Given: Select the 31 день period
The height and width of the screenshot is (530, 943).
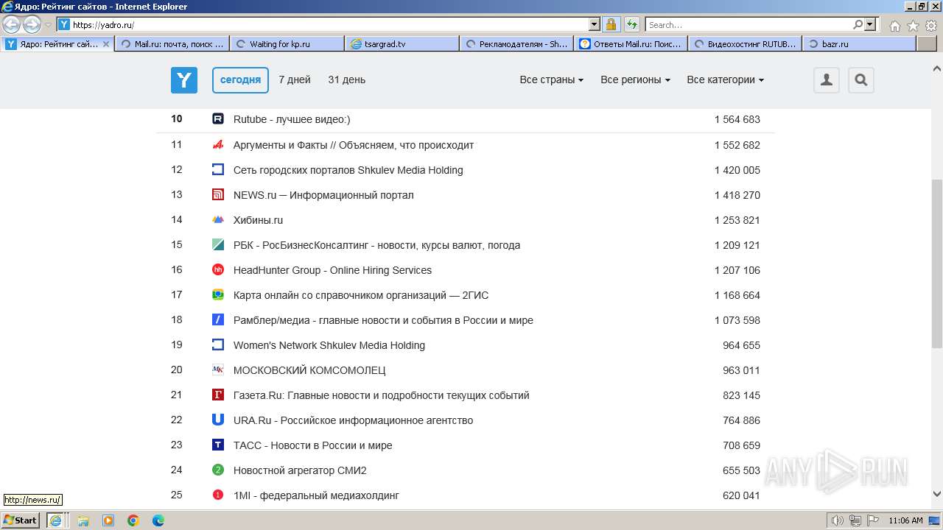Looking at the screenshot, I should 346,79.
